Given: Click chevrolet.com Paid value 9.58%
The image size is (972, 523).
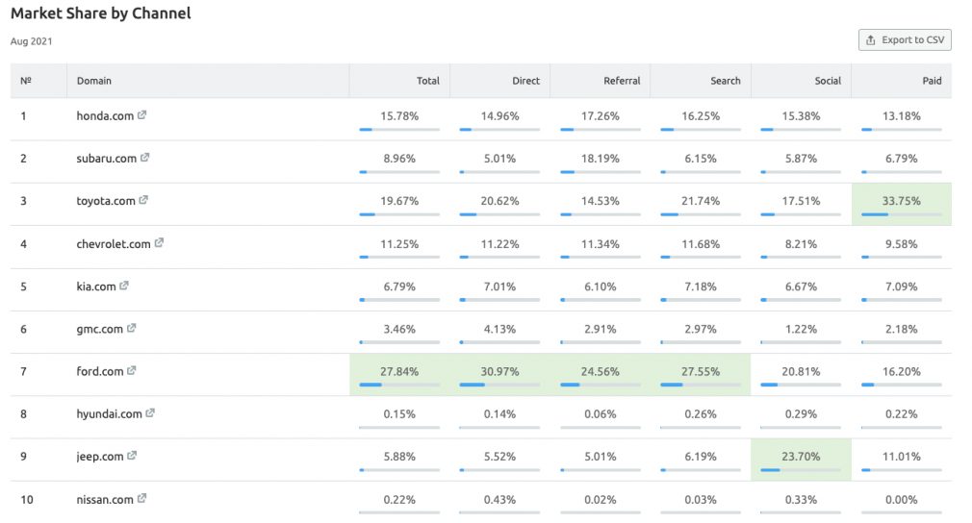Looking at the screenshot, I should [x=902, y=244].
